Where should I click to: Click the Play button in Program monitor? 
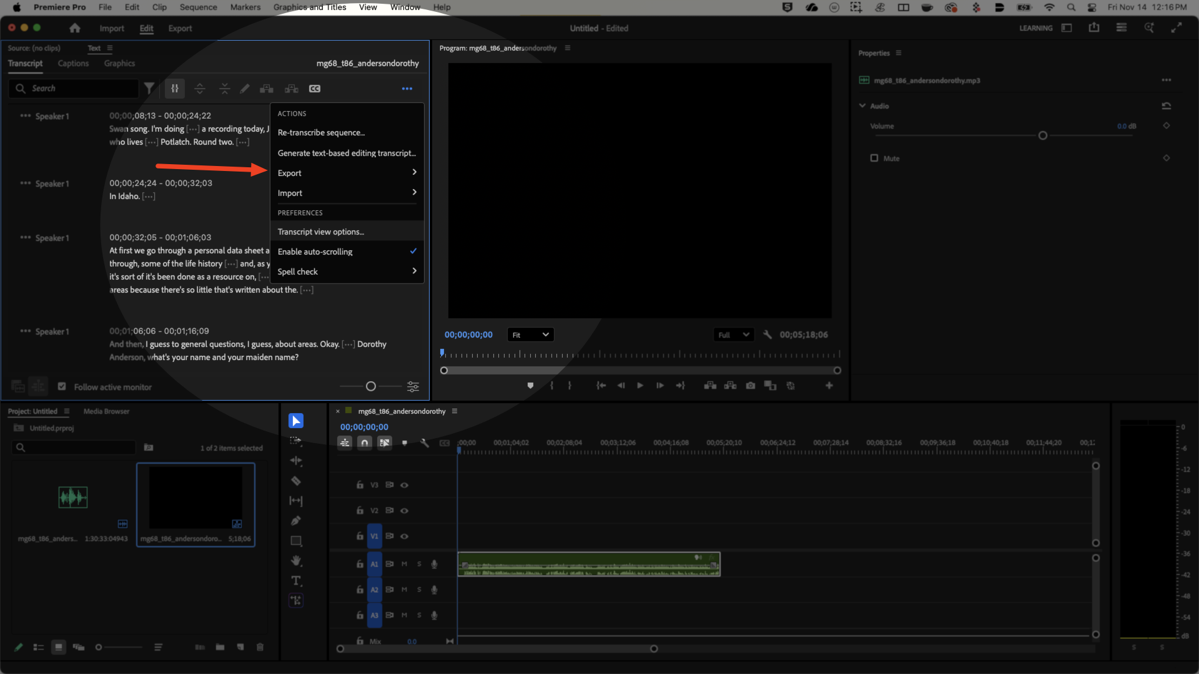[x=640, y=386]
